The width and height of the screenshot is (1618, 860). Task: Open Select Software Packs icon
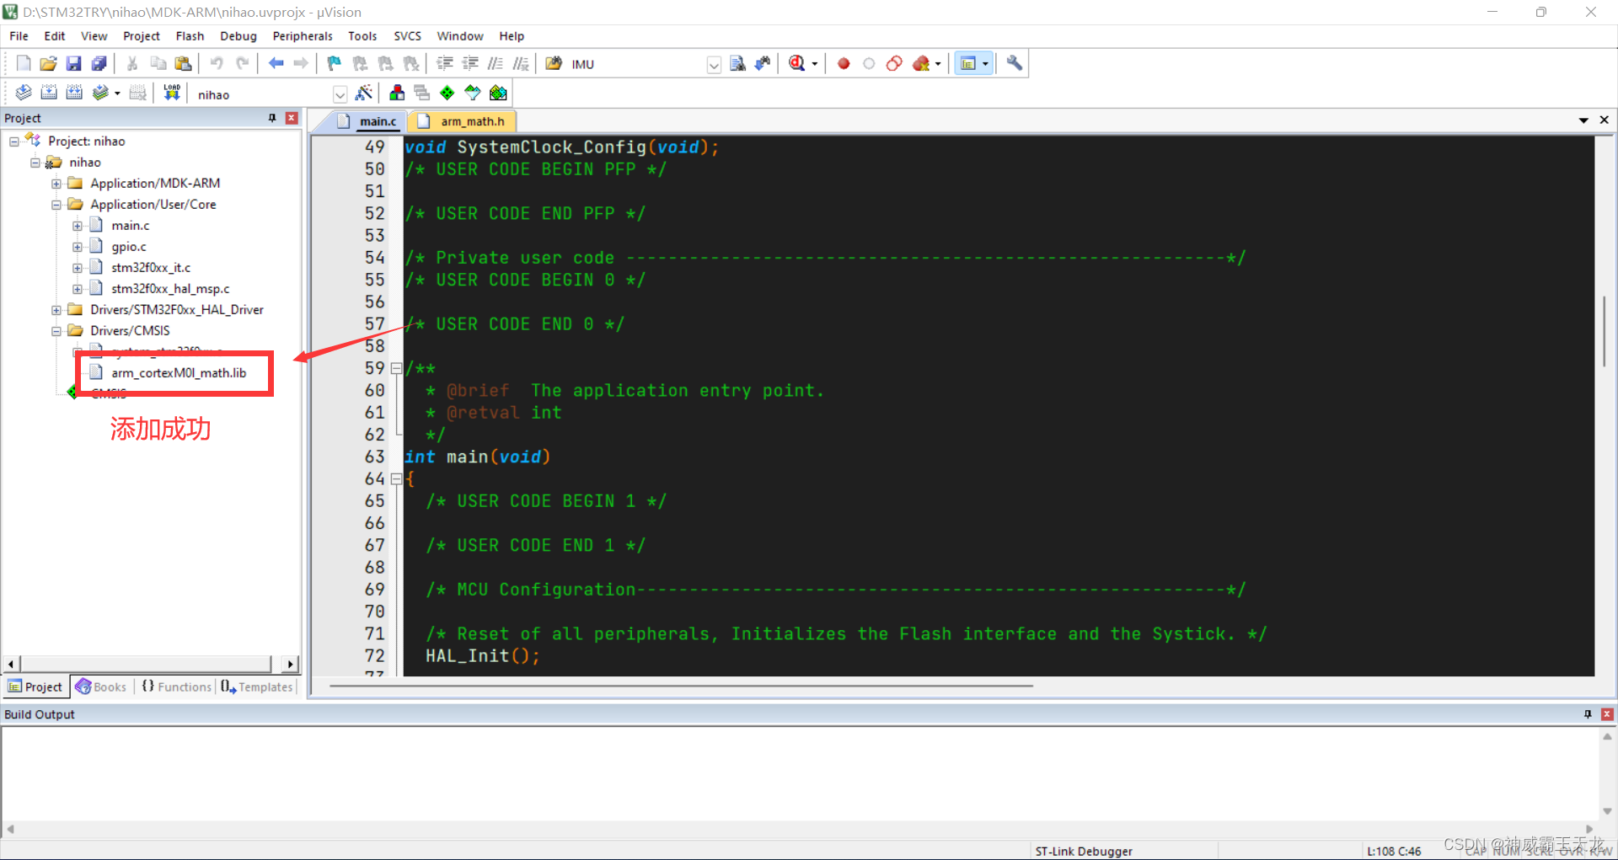click(x=473, y=93)
